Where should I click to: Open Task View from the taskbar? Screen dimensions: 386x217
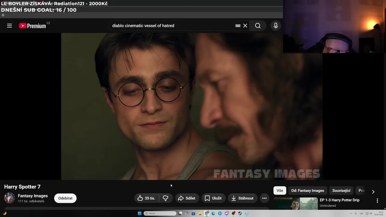tap(180, 213)
